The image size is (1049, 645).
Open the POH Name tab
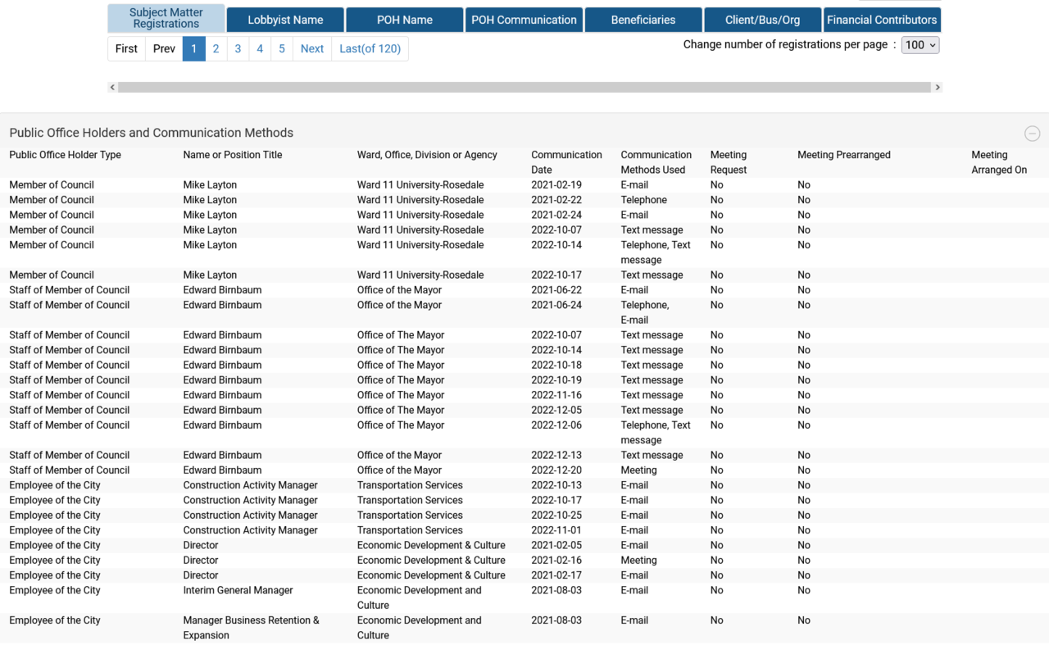coord(405,20)
